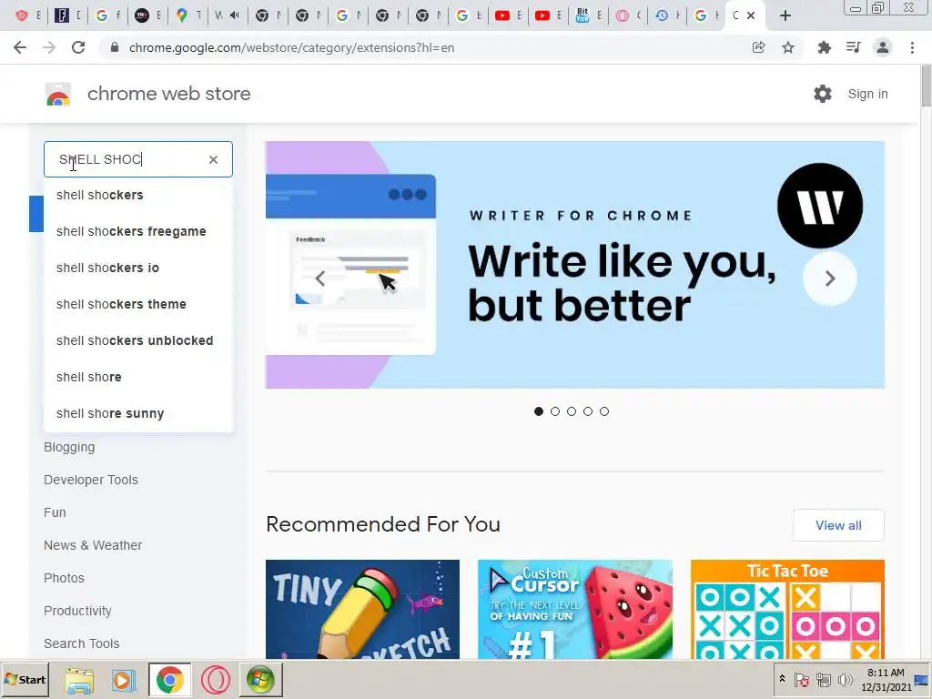Choose suggestion 'shell shore'
This screenshot has height=699, width=932.
[x=138, y=377]
